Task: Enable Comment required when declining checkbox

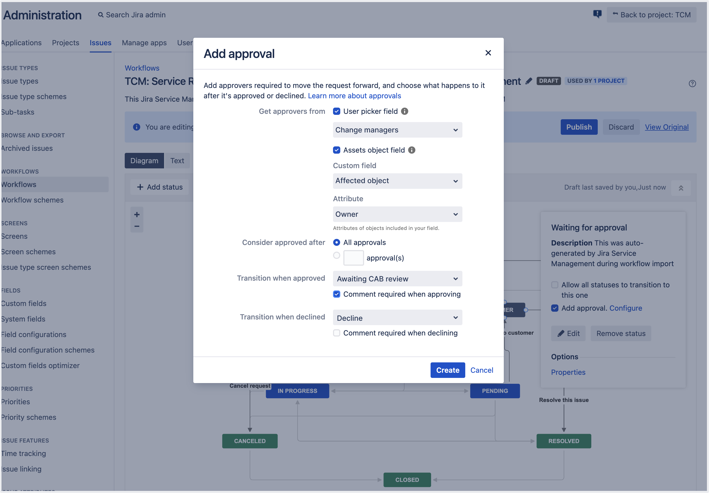Action: click(337, 333)
